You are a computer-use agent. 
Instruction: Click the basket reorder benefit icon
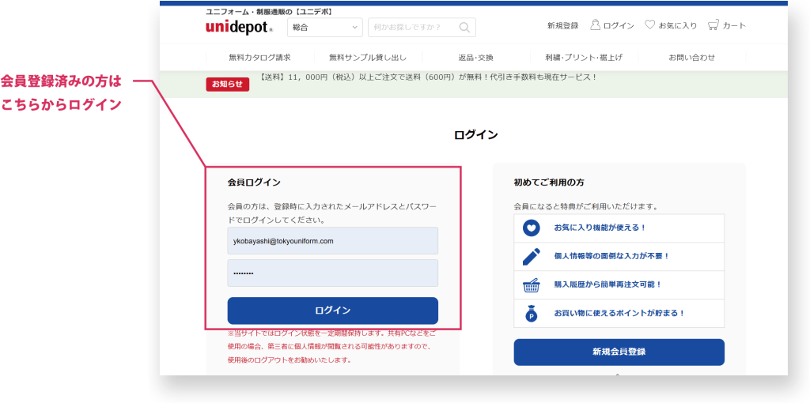pos(531,284)
